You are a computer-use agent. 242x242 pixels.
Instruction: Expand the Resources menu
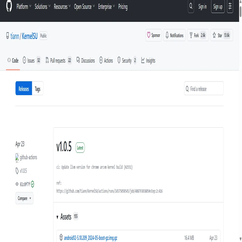62,7
